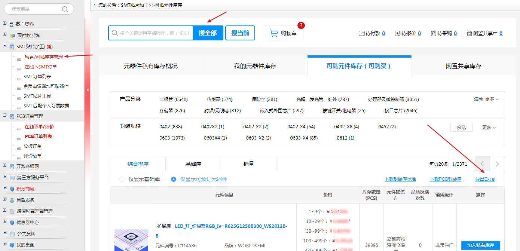Select 仅显示可预订元器件 radio button
The height and width of the screenshot is (251, 520).
pos(174,179)
